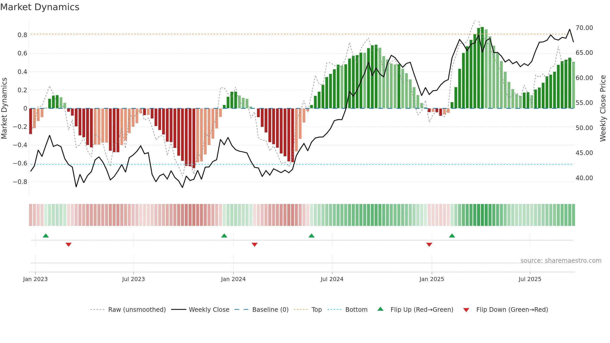Click the red Flip Down triangle legend icon
Viewport: 610px width, 343px height.
(x=466, y=310)
